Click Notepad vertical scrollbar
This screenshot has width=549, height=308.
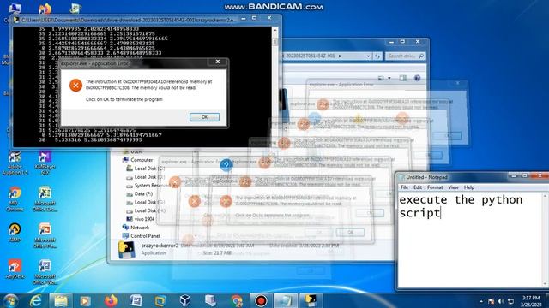[546, 240]
